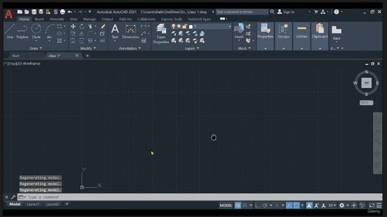Select the Line drawing tool

[x=10, y=32]
